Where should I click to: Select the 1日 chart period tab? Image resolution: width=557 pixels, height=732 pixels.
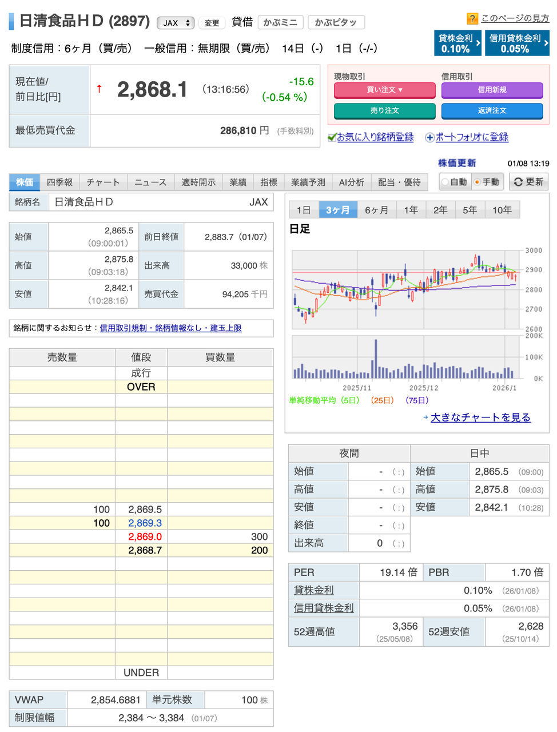coord(304,209)
